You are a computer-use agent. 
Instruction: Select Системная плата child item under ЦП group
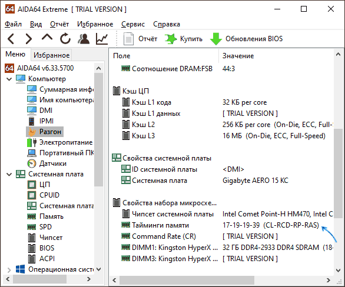60,206
